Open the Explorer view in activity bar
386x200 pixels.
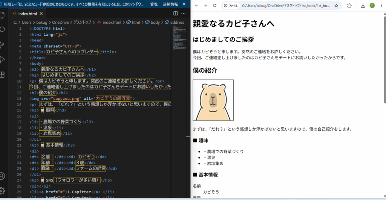click(2, 15)
